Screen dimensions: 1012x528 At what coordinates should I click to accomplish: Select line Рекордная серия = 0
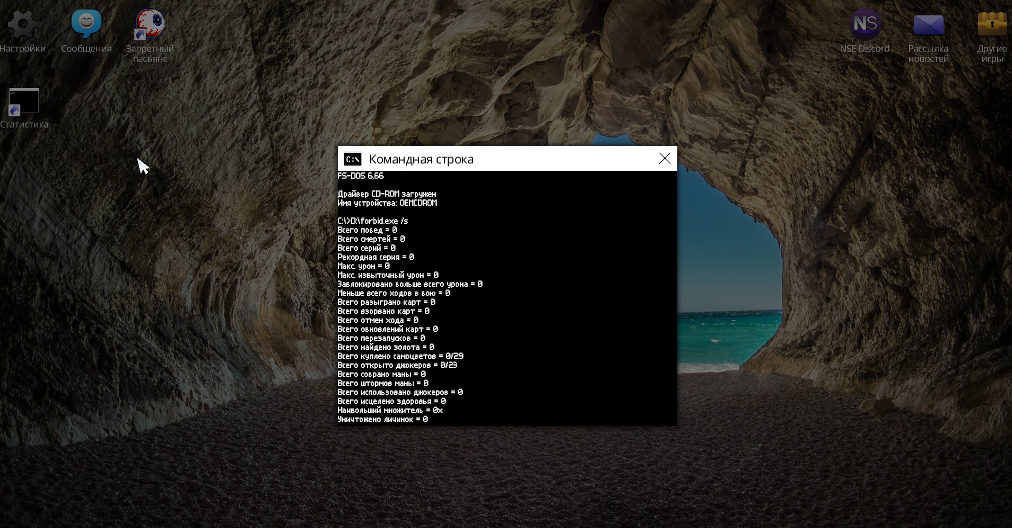pyautogui.click(x=376, y=257)
